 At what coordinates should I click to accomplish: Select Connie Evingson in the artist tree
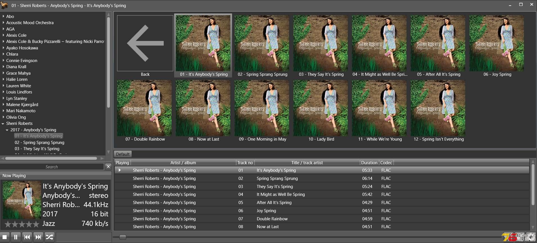22,60
